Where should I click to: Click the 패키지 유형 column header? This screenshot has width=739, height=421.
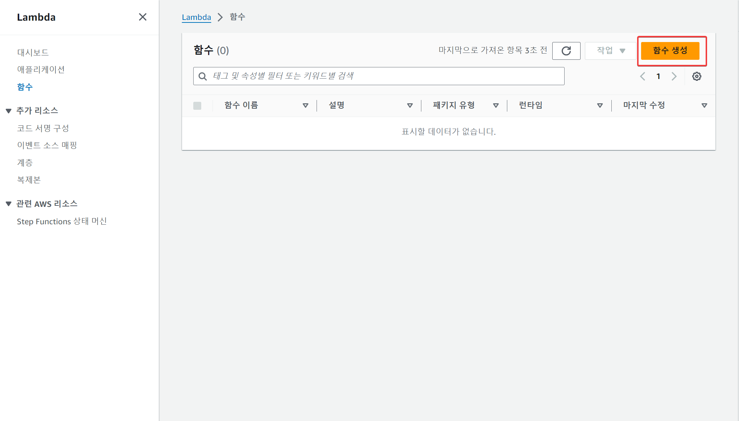(454, 105)
